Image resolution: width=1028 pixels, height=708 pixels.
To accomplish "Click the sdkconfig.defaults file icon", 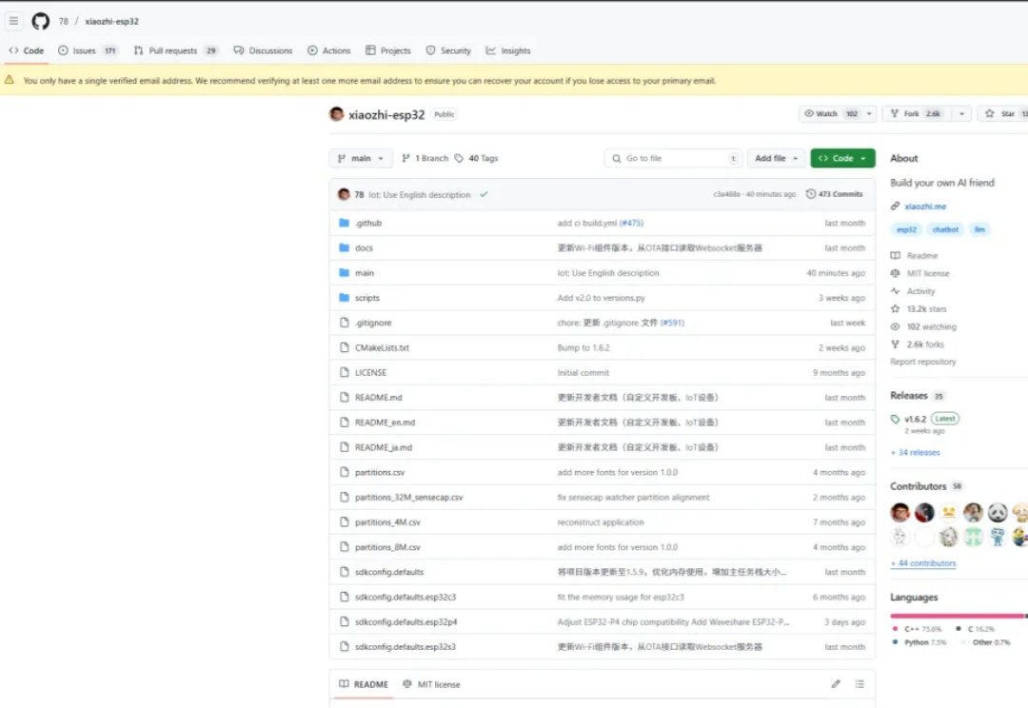I will click(345, 572).
